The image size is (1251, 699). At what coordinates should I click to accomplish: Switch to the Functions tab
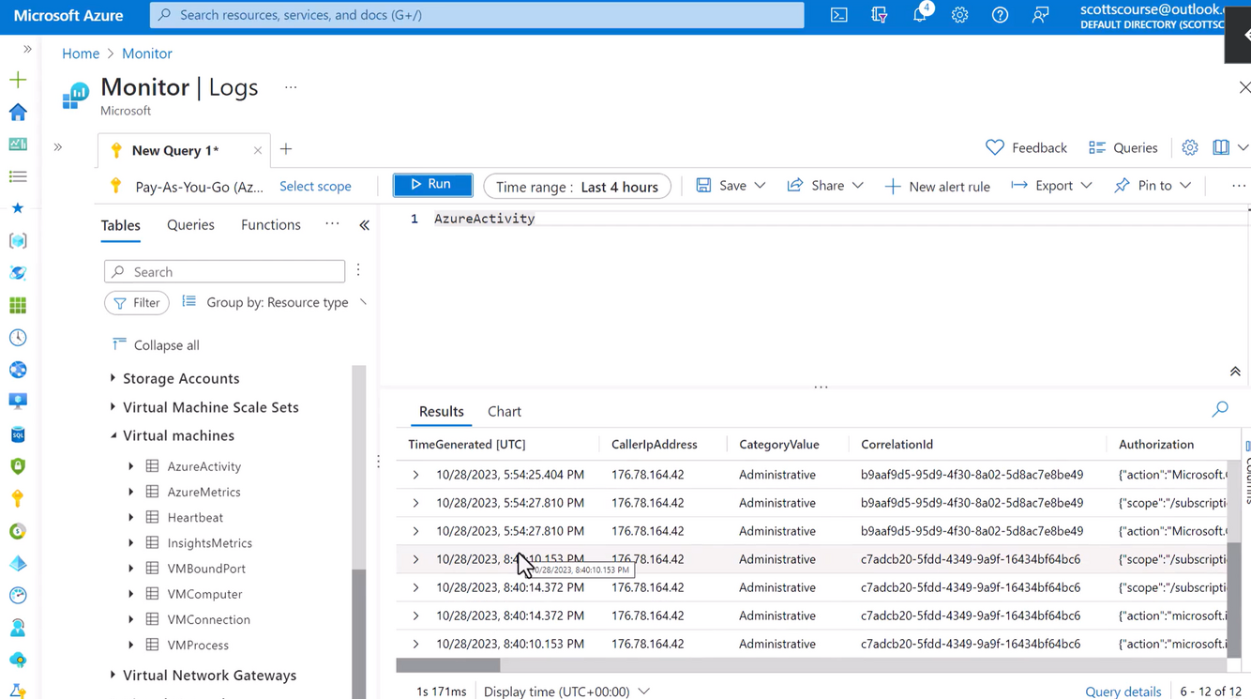(x=270, y=225)
